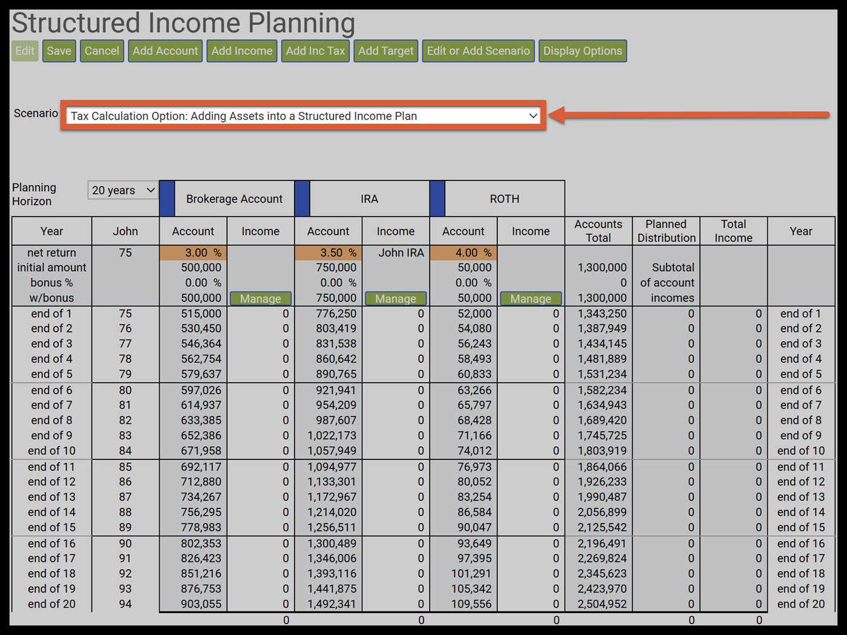Click the John IRA label
This screenshot has height=635, width=847.
click(401, 252)
